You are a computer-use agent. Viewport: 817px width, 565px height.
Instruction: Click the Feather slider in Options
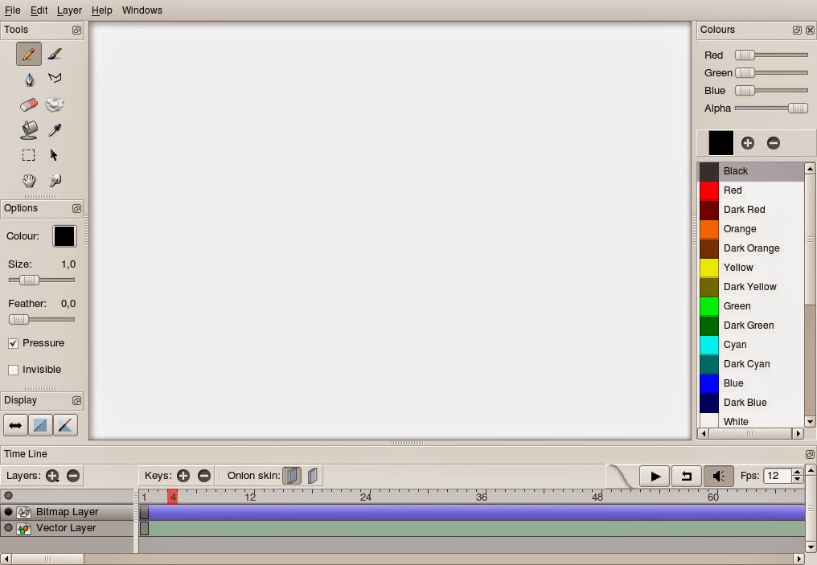click(x=42, y=320)
